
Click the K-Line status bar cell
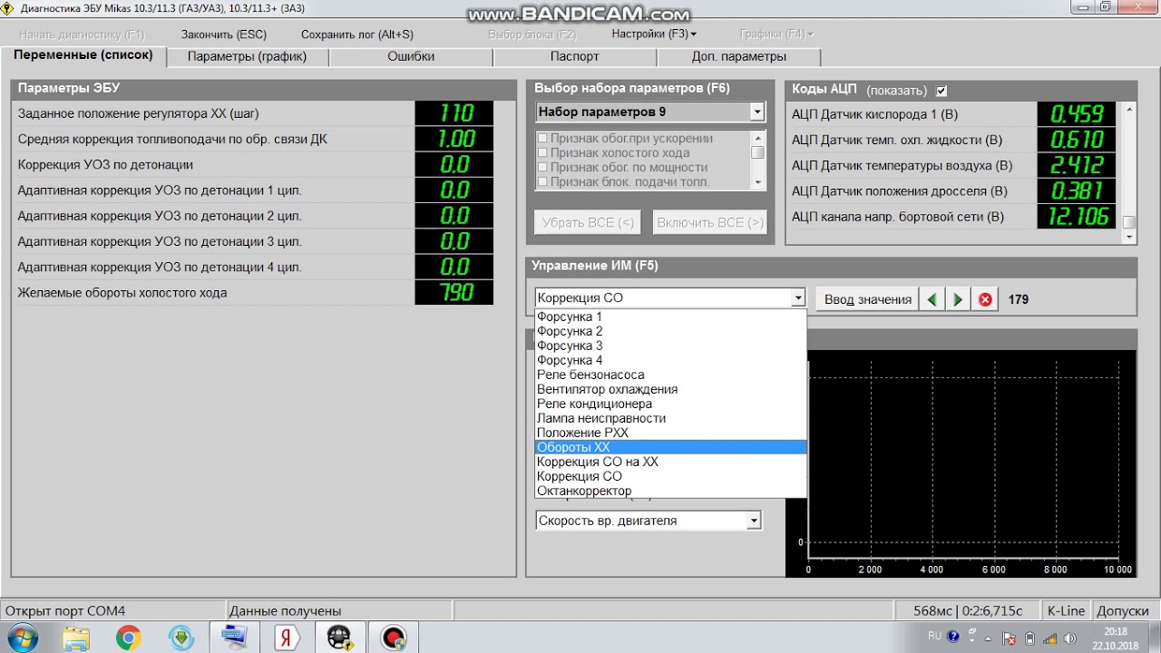tap(1065, 610)
